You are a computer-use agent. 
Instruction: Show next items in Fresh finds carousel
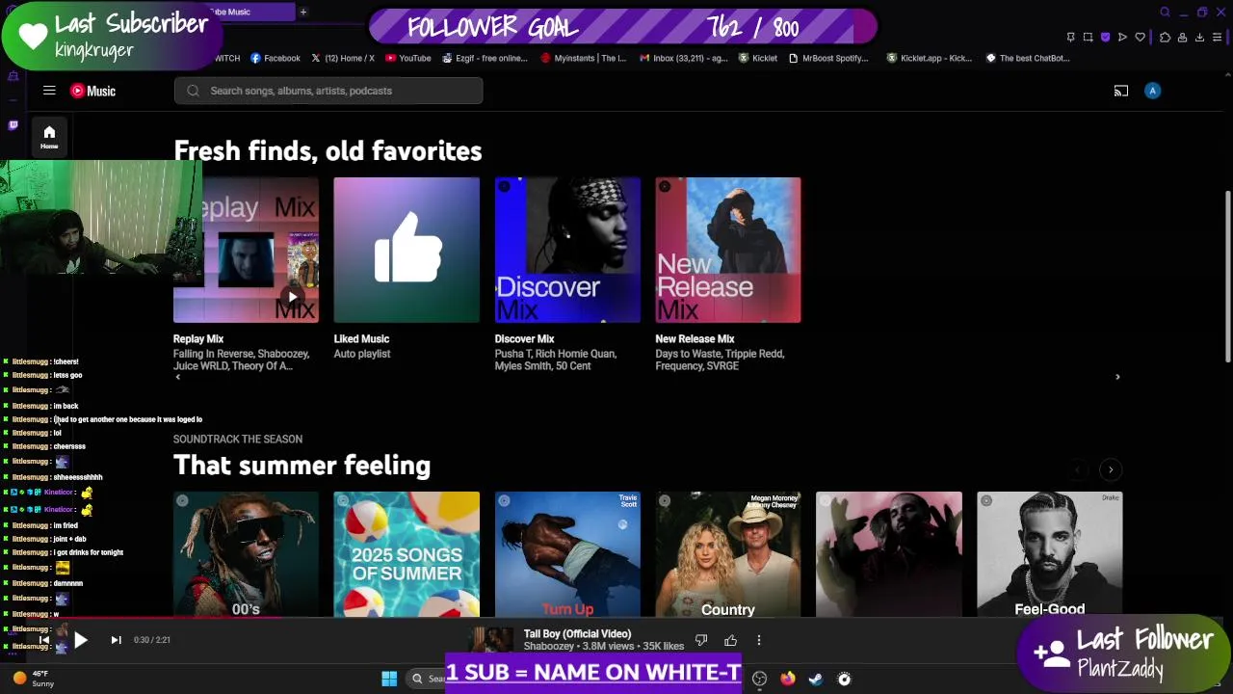[1117, 377]
